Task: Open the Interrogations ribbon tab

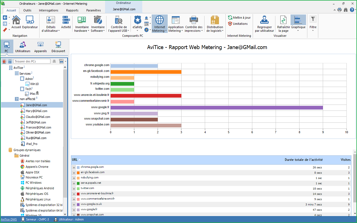Action: 49,10
